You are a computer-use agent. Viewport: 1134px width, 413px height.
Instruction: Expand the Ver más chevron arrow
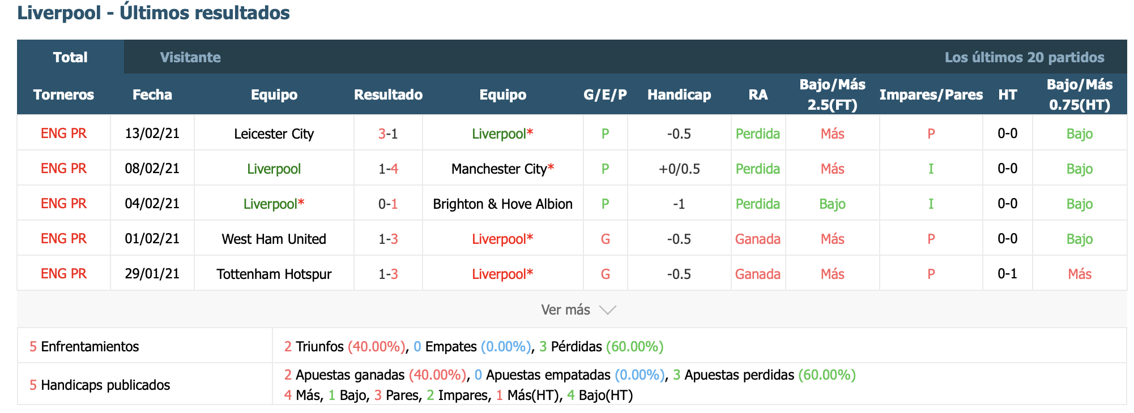click(607, 310)
